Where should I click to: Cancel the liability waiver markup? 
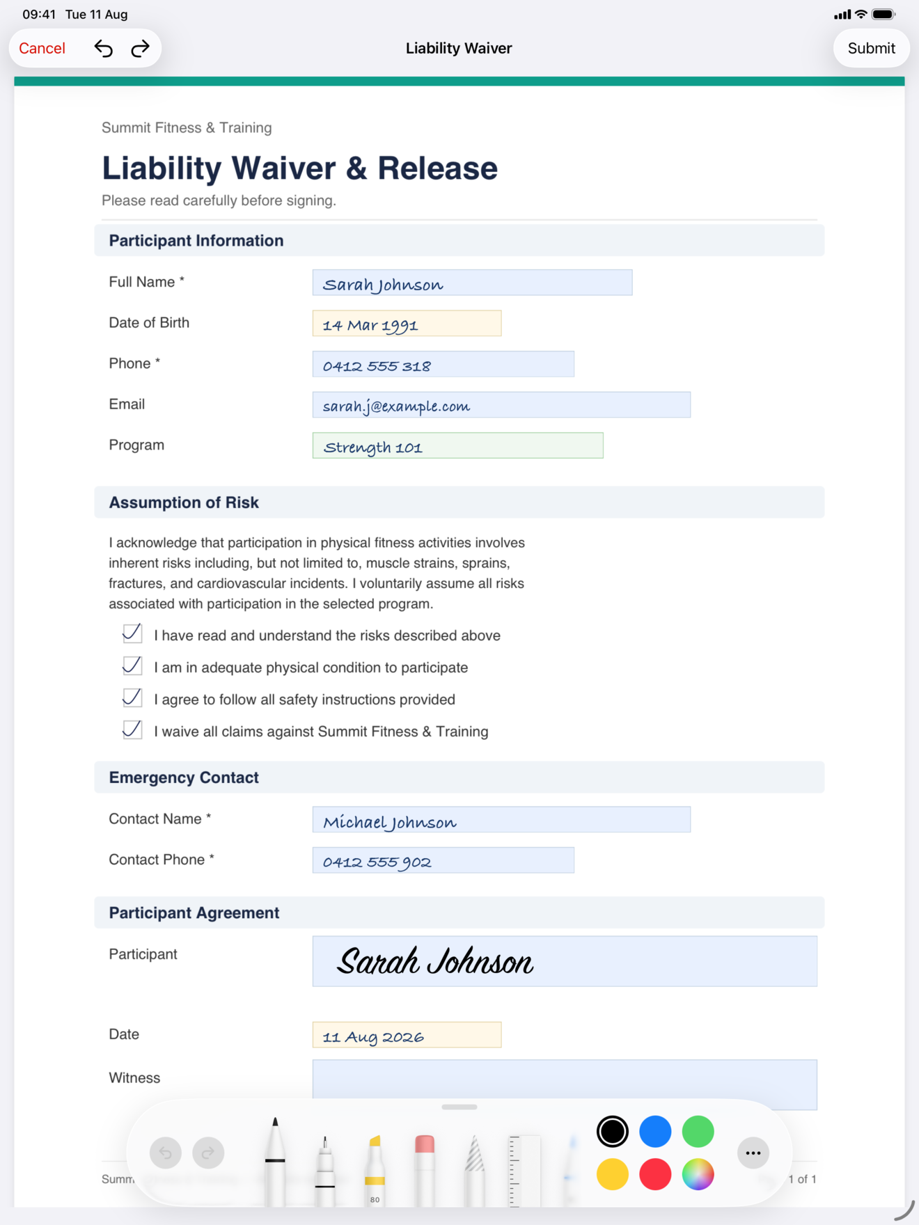click(42, 48)
